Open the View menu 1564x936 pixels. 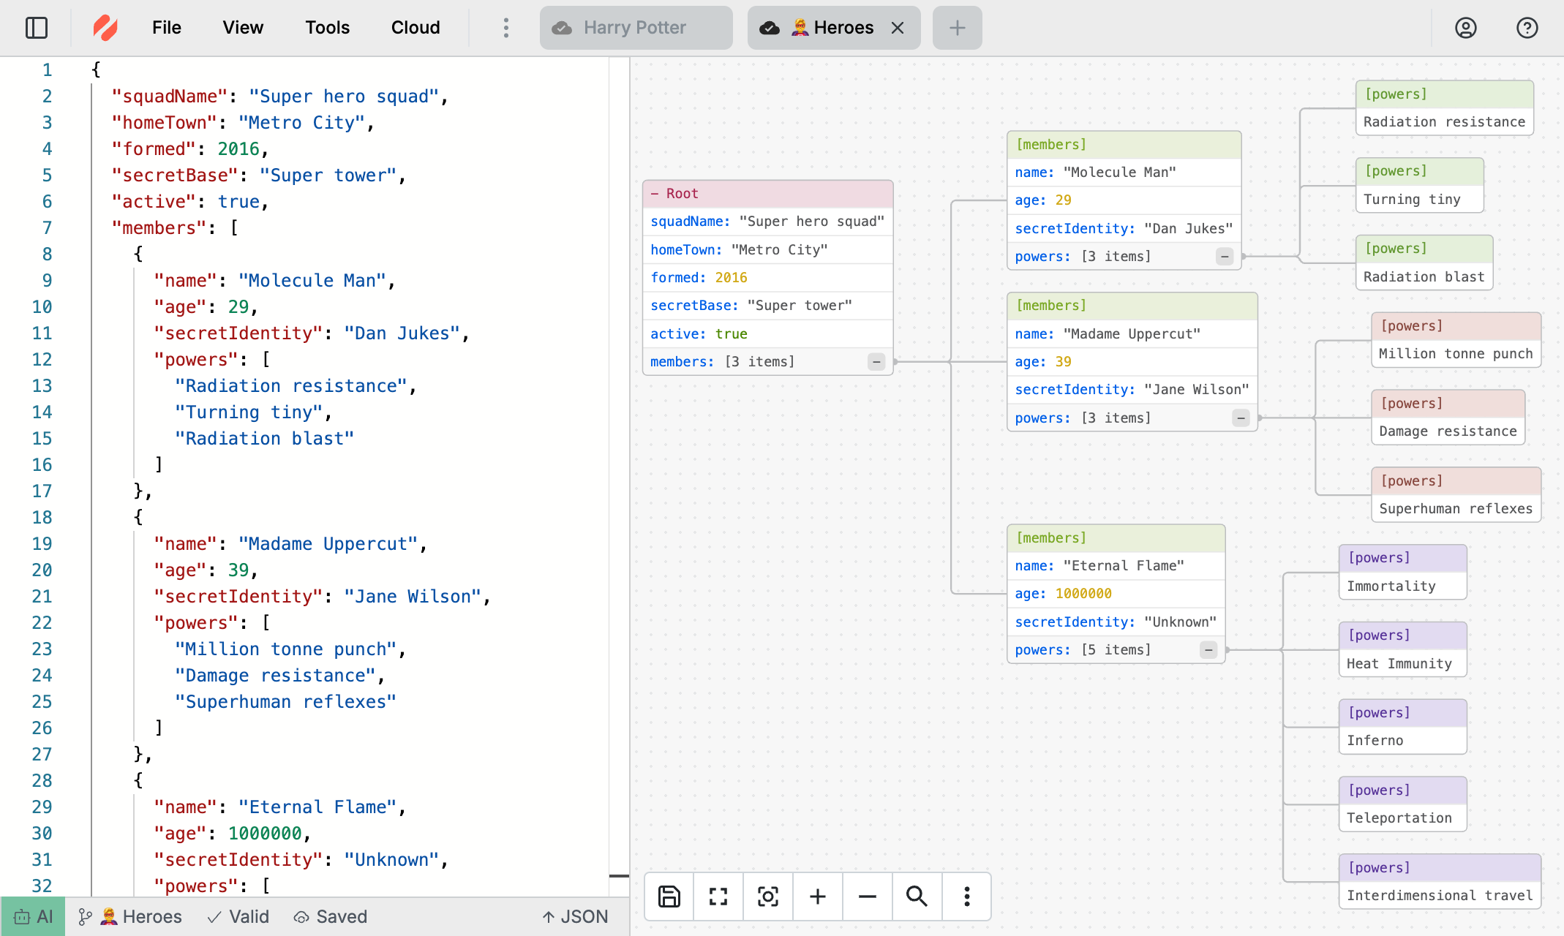[x=243, y=28]
